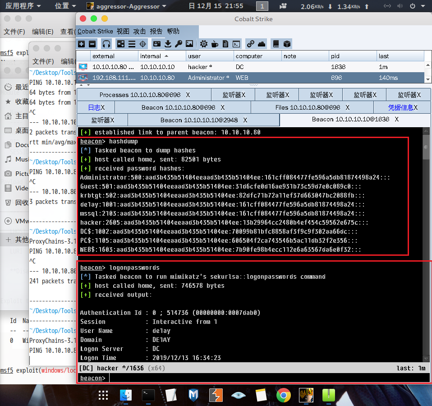Viewport: 432px width, 406px height.
Task: Switch to session table view icon
Action: click(x=132, y=44)
